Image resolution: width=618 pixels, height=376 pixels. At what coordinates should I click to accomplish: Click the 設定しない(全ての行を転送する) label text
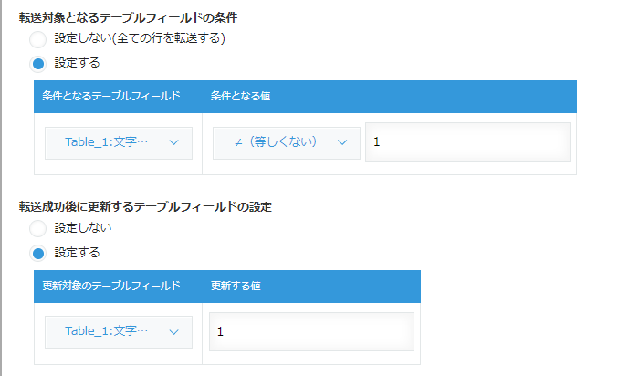[x=140, y=38]
